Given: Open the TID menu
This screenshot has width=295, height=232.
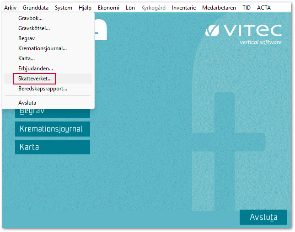Looking at the screenshot, I should pos(247,8).
